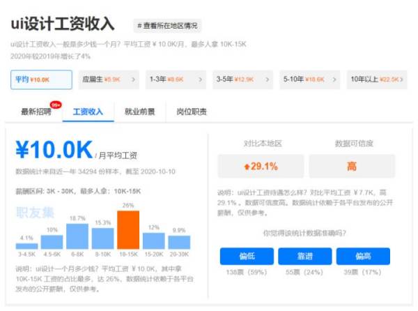Image resolution: width=418 pixels, height=311 pixels.
Task: Click the red 99+ badge on 最新招聘
Action: (56, 105)
